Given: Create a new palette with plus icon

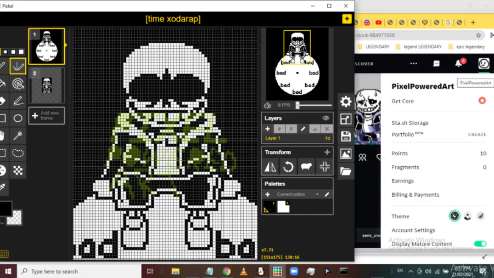Looking at the screenshot, I should [x=267, y=195].
